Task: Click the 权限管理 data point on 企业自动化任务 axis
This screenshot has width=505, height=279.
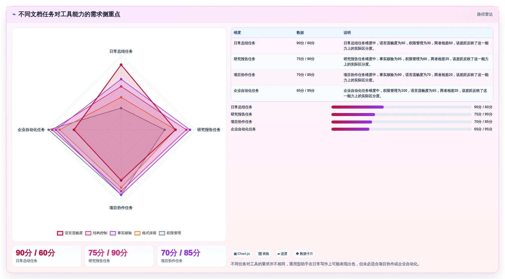Action: pyautogui.click(x=49, y=130)
